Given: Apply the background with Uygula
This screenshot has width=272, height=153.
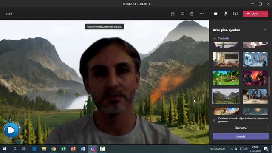Looking at the screenshot, I should [x=241, y=136].
